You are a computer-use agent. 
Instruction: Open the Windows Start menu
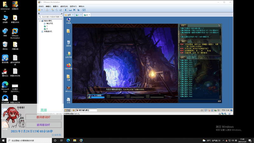pyautogui.click(x=3, y=140)
